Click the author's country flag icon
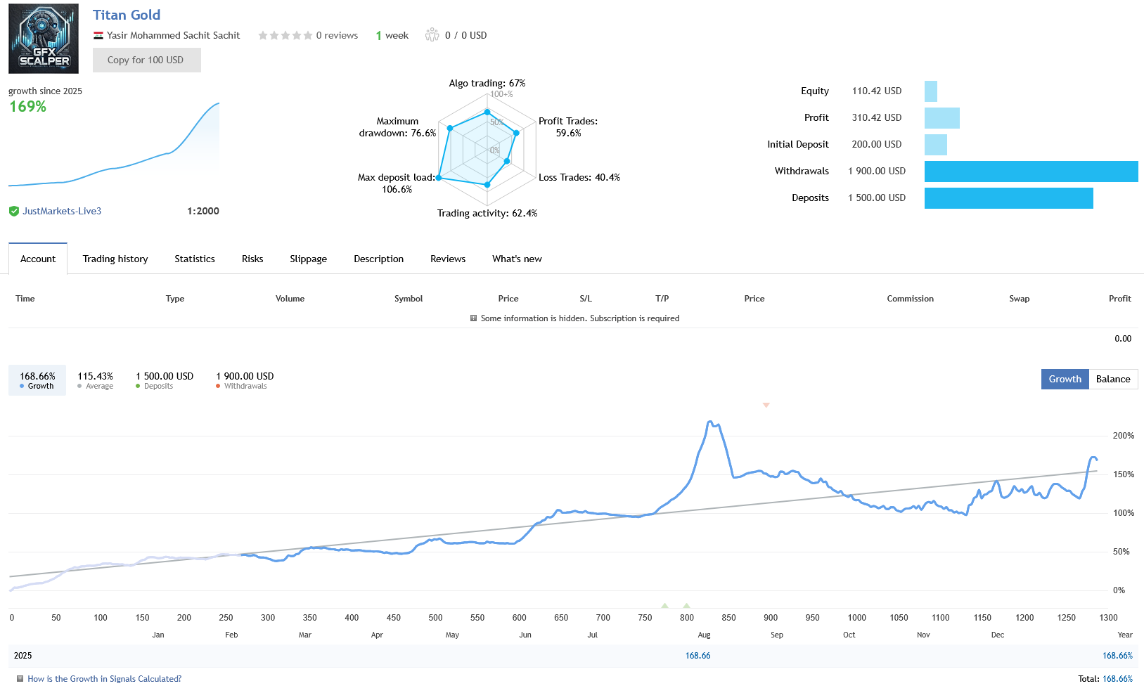Screen dimensions: 1144x693 coord(98,36)
